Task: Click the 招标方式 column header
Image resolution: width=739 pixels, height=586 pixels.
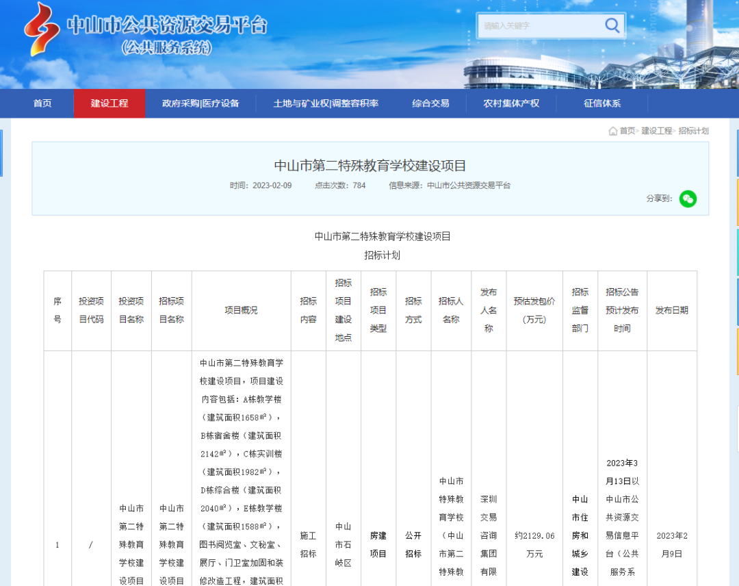Action: [413, 310]
